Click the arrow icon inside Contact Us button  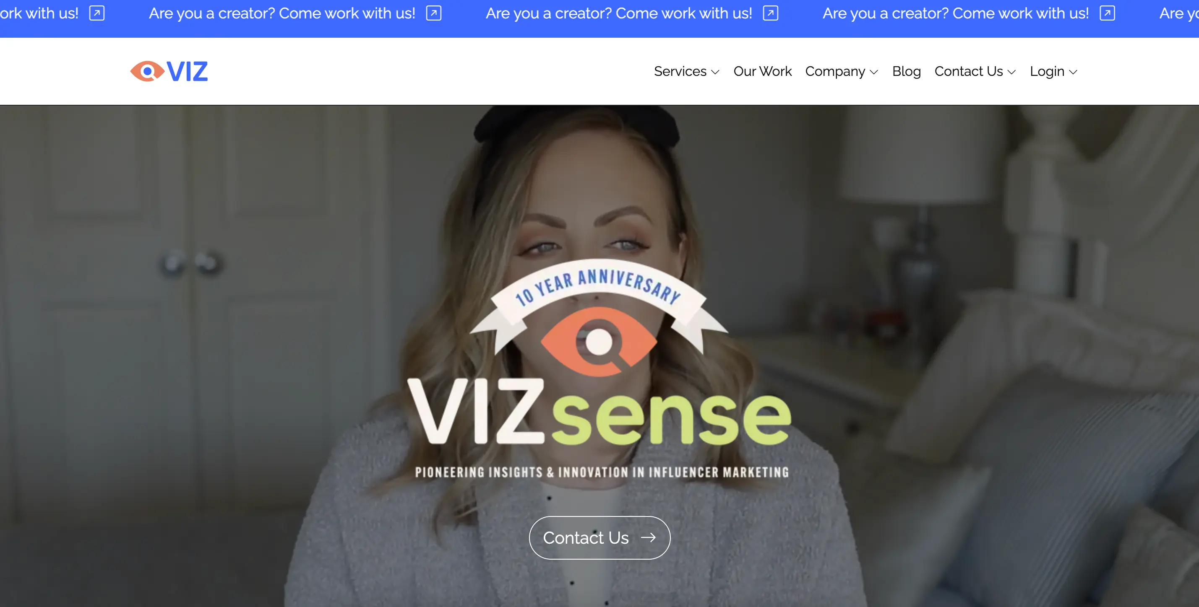pos(648,538)
